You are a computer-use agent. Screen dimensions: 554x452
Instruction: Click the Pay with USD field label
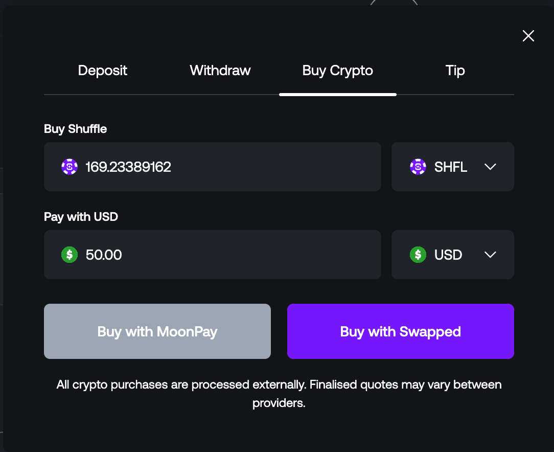point(81,217)
